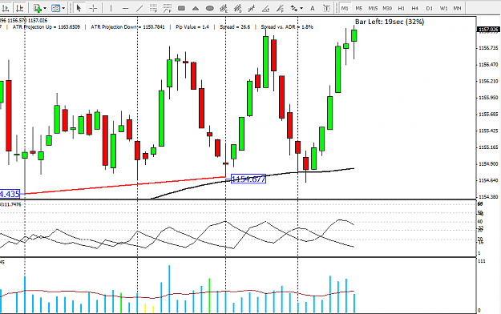The height and width of the screenshot is (314, 501).
Task: Select the Cursor arrow tool
Action: [x=79, y=8]
